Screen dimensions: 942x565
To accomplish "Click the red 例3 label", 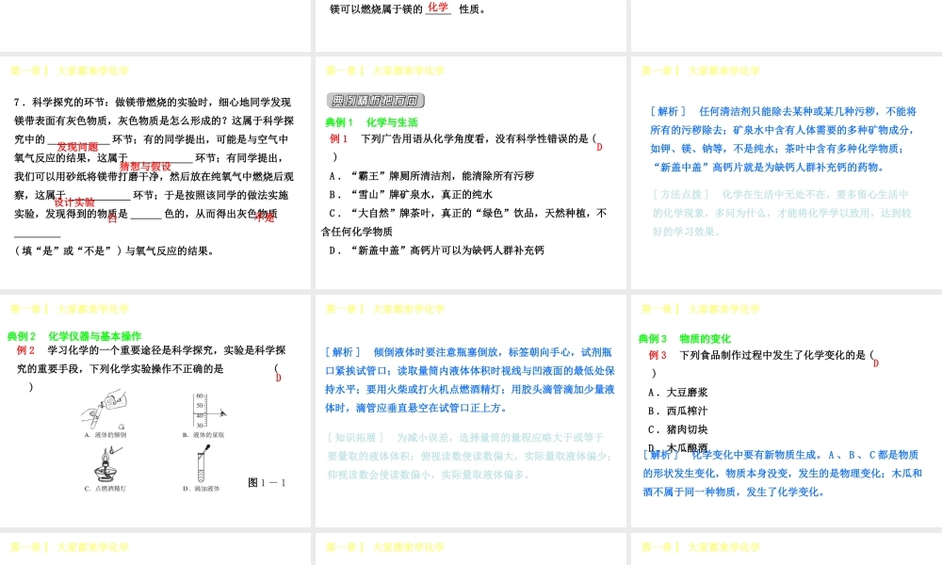I will 658,355.
